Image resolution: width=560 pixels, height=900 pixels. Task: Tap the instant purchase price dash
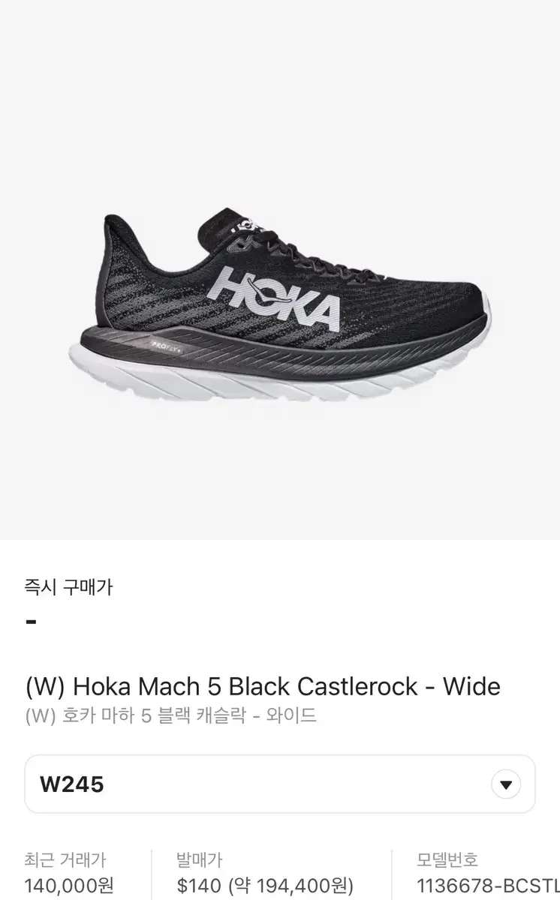coord(31,622)
